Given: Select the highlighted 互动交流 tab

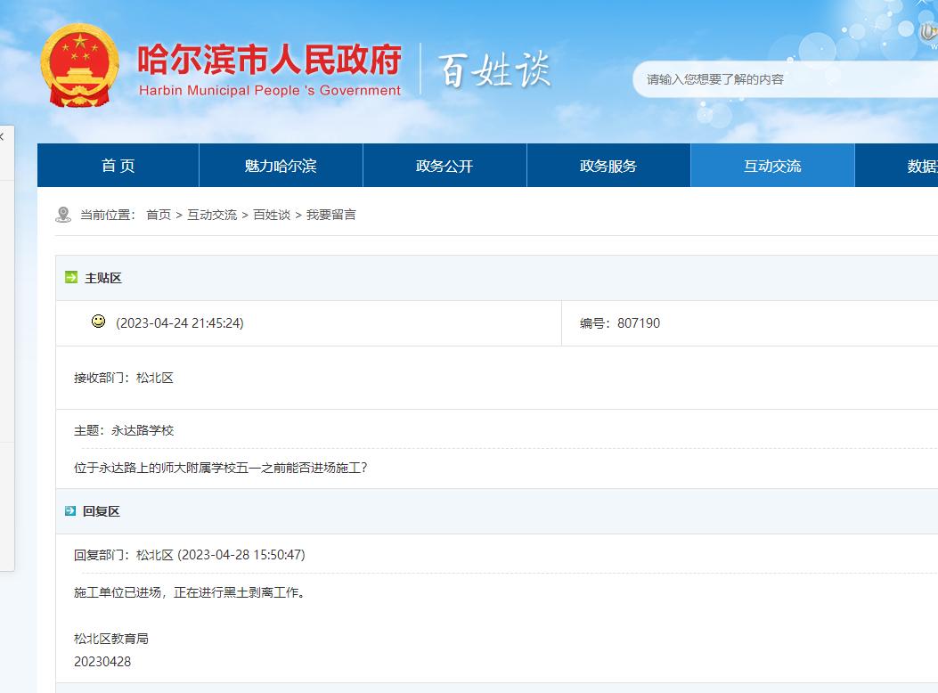Looking at the screenshot, I should click(771, 165).
